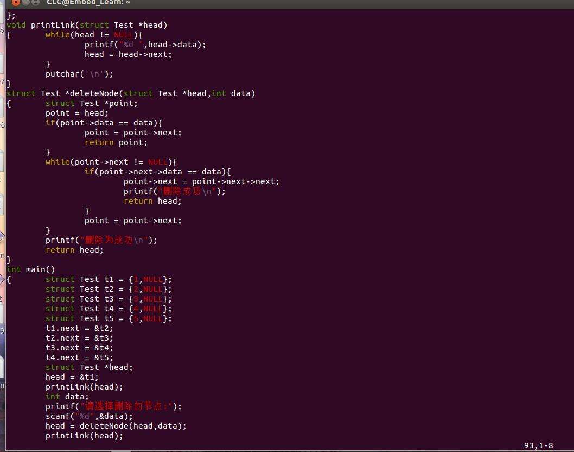This screenshot has width=574, height=452.
Task: Click the 'head = &t1;' line
Action: (x=72, y=377)
